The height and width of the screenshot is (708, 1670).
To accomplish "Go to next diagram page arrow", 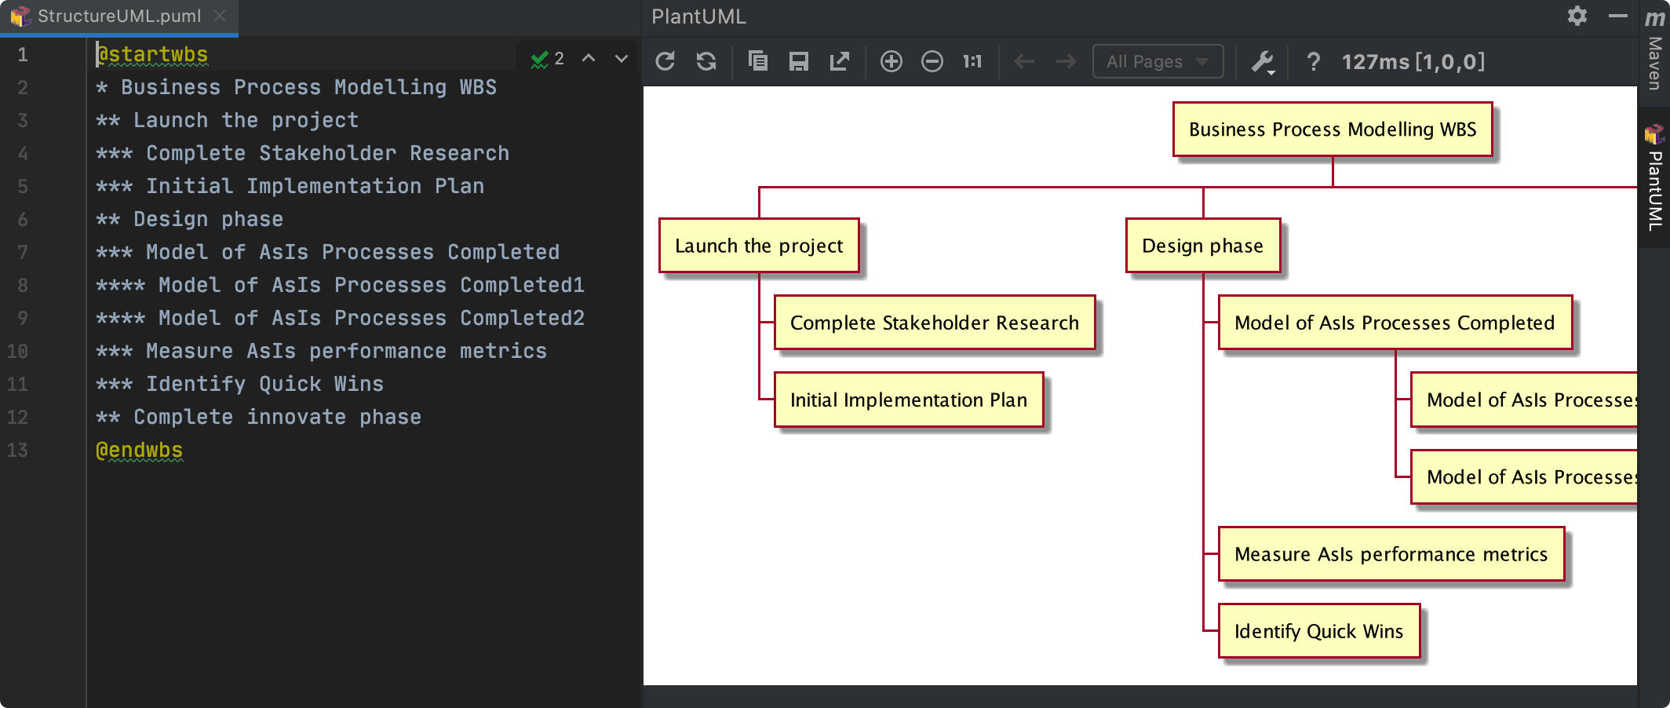I will click(1065, 61).
